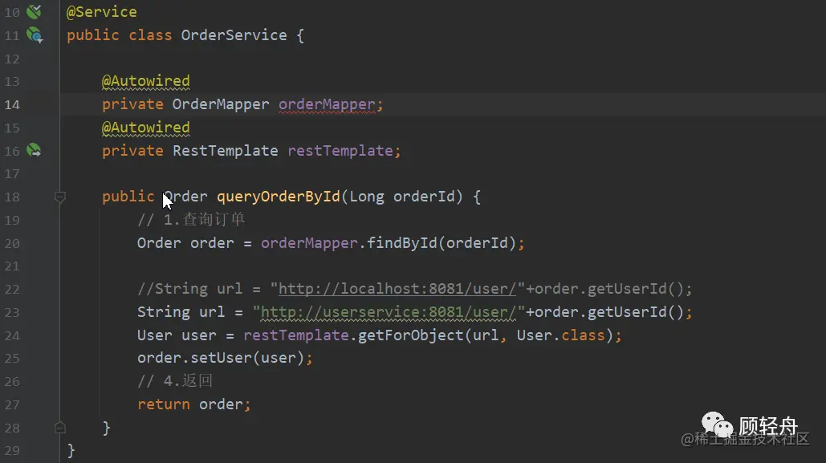Click the autowired dependency gutter icon at line 16
Image resolution: width=826 pixels, height=463 pixels.
pos(35,151)
